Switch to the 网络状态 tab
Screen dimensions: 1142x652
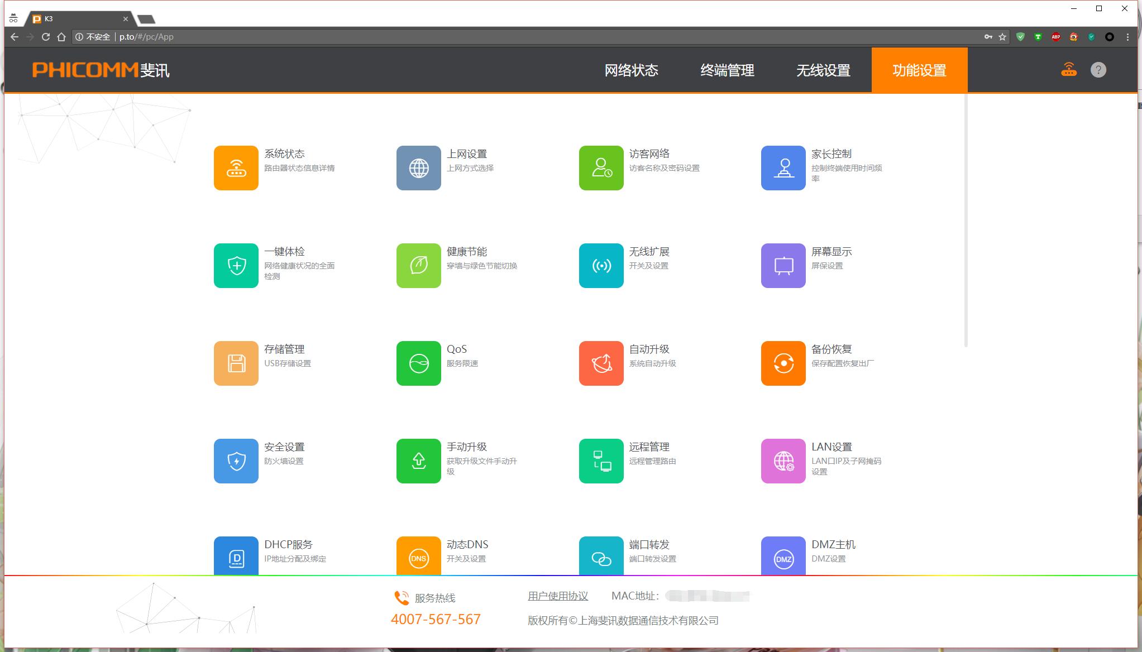631,70
